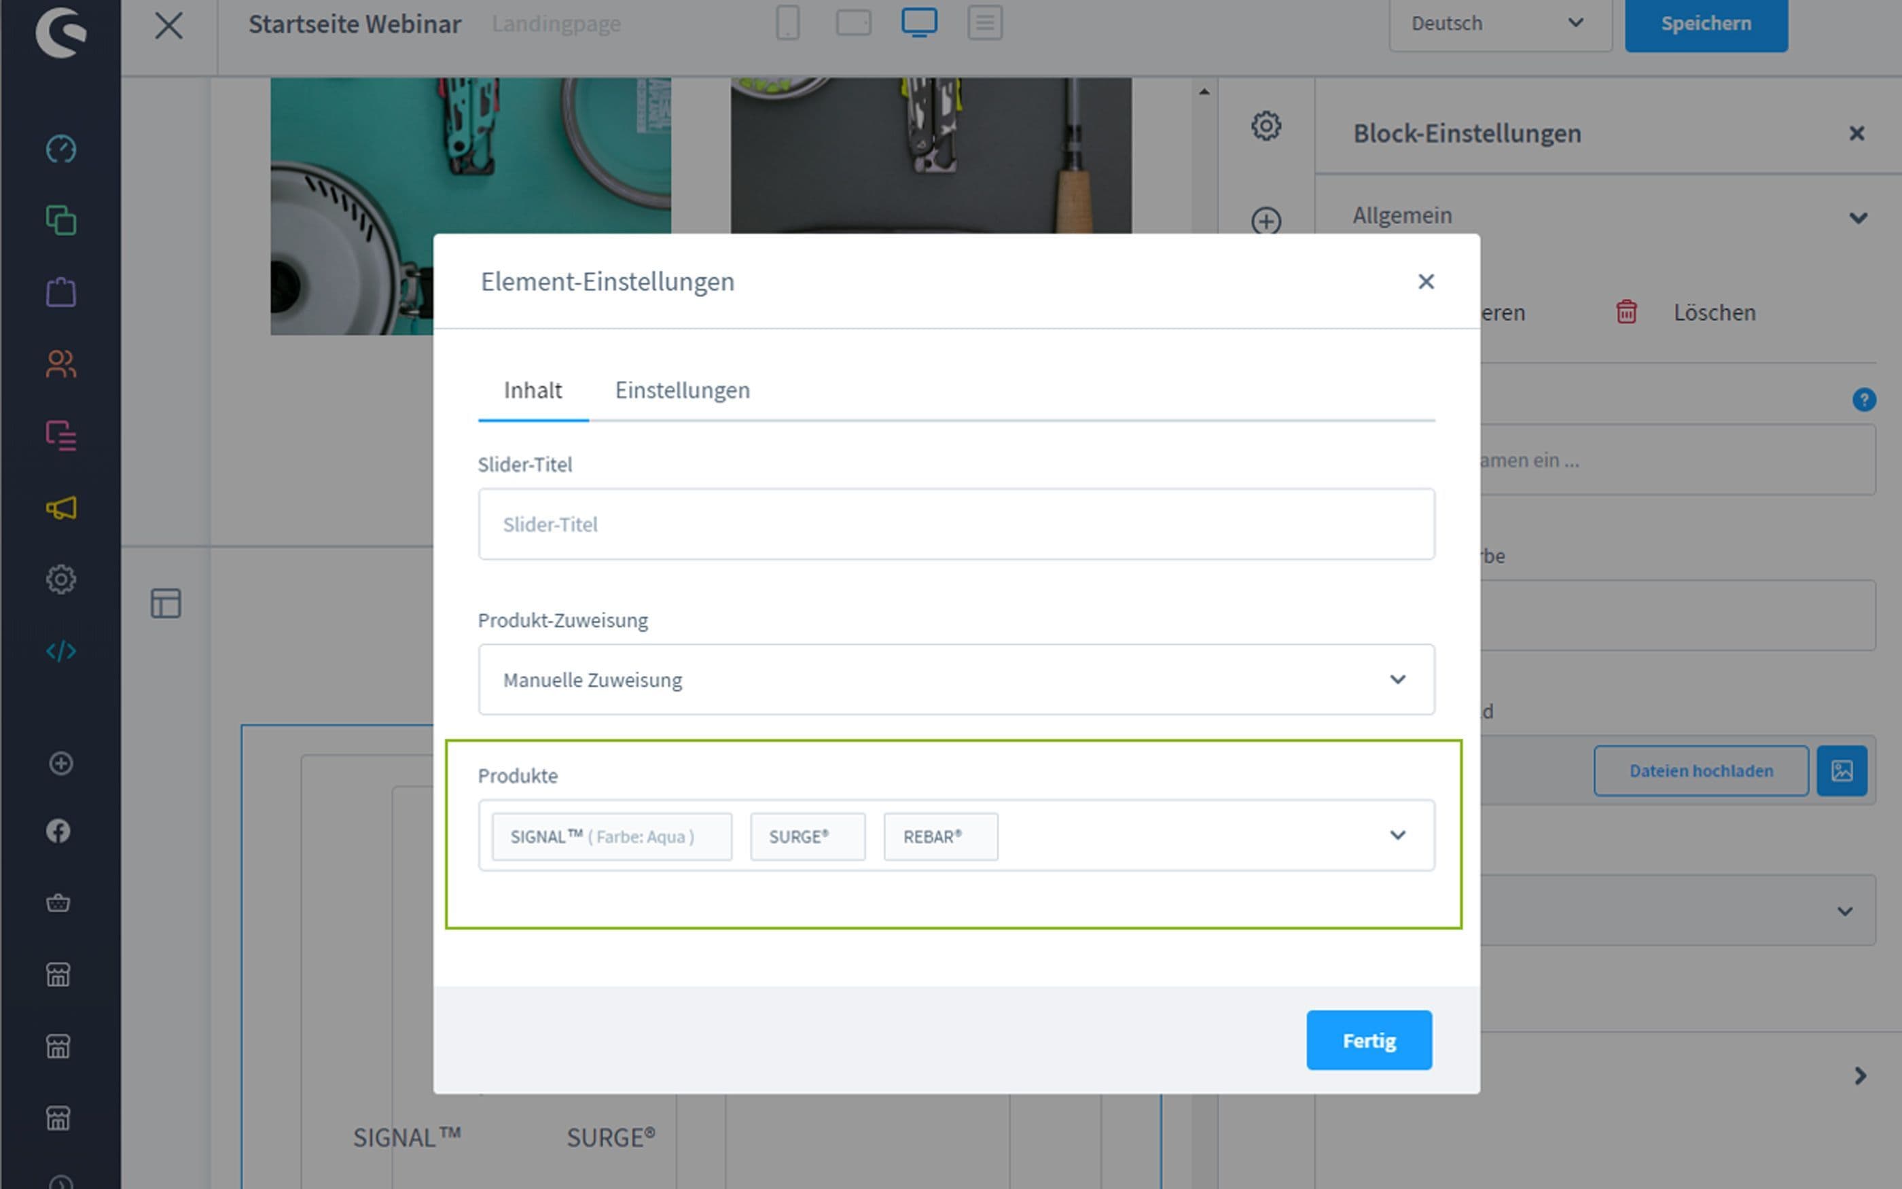The width and height of the screenshot is (1902, 1189).
Task: Select the Marketing megaphone icon
Action: click(x=60, y=508)
